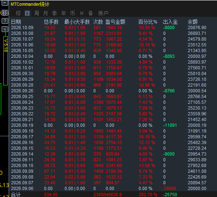Click the 出入金 column header

pyautogui.click(x=170, y=22)
